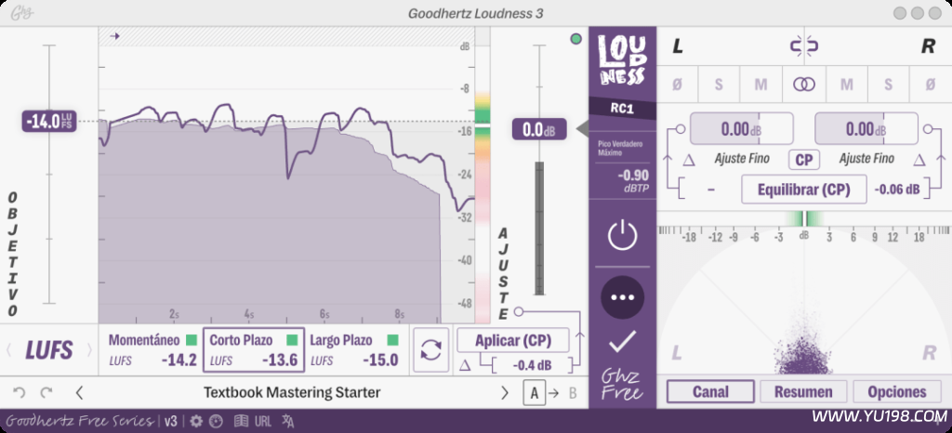The width and height of the screenshot is (952, 433).
Task: Toggle the plugin power button
Action: [x=622, y=235]
